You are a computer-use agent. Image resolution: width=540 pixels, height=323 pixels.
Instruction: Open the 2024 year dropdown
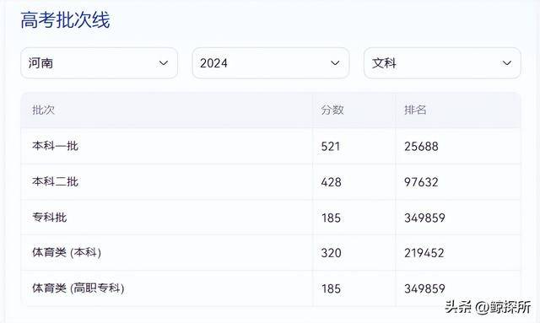pos(271,63)
